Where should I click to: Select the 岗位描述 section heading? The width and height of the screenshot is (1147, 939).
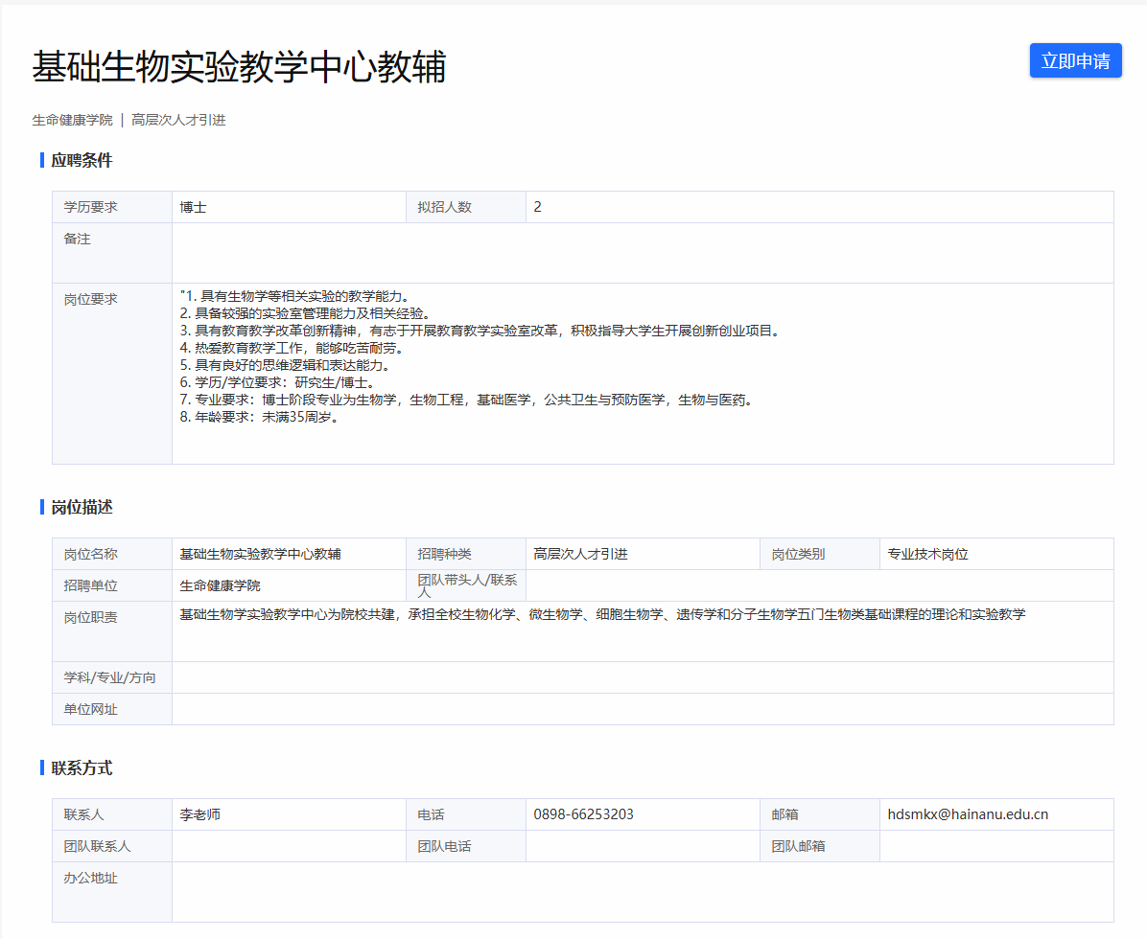click(x=82, y=507)
